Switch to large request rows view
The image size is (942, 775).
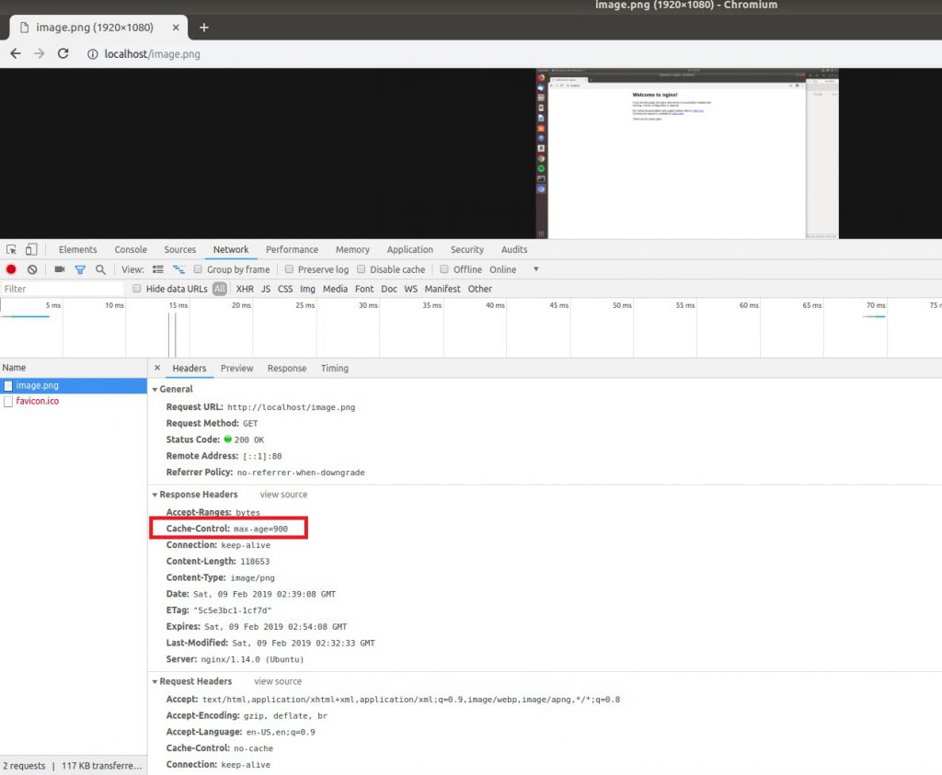[158, 269]
